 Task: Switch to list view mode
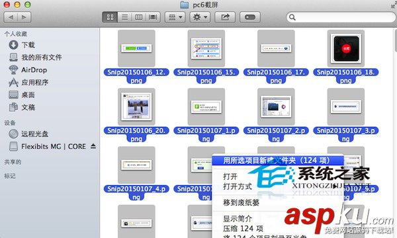coord(124,17)
